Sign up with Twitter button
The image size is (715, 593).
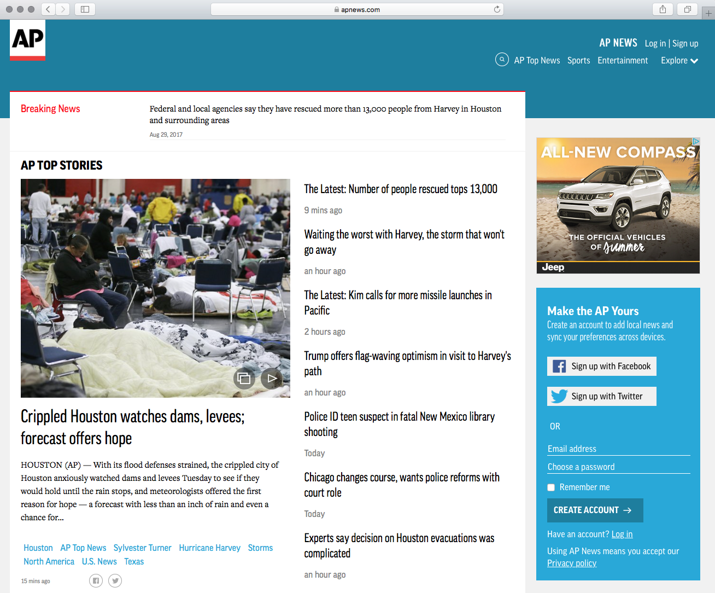pyautogui.click(x=602, y=397)
